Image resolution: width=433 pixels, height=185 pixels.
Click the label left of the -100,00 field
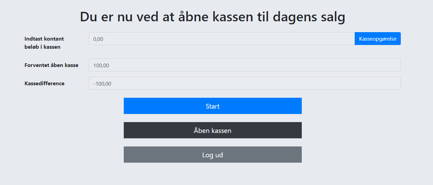[x=44, y=84]
